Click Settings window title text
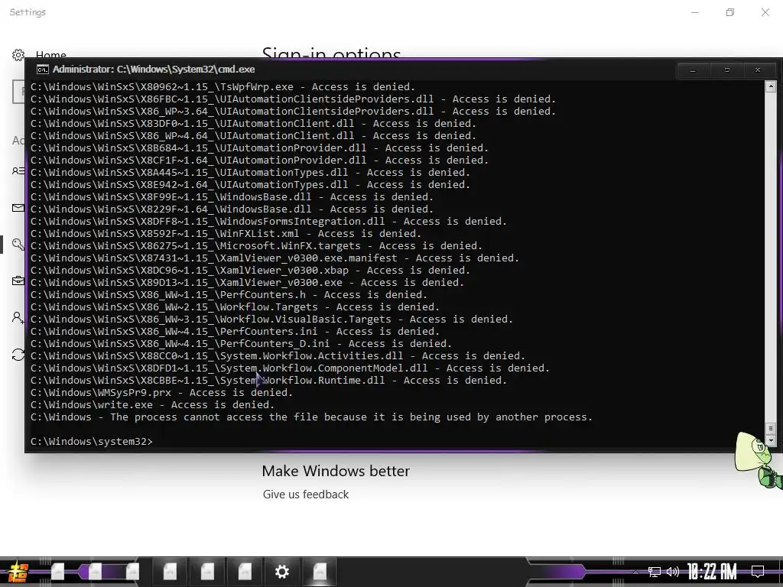Image resolution: width=783 pixels, height=587 pixels. click(x=28, y=12)
